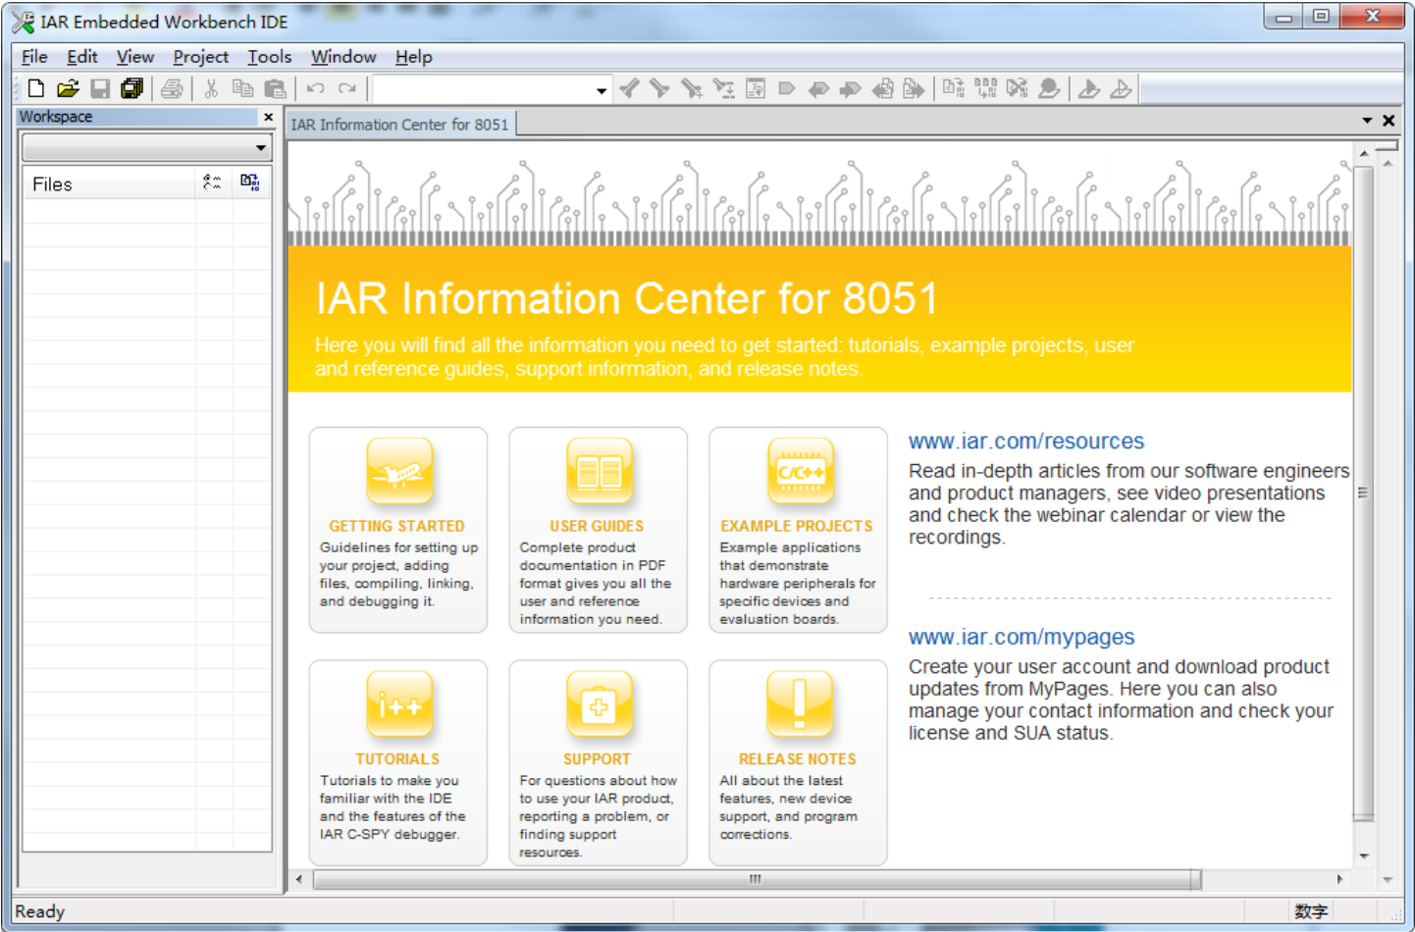Open the Release Notes card

pos(799,763)
